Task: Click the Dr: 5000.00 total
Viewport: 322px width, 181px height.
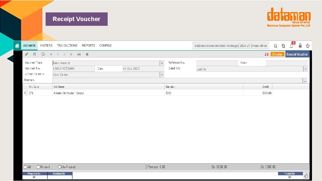Action: point(219,167)
